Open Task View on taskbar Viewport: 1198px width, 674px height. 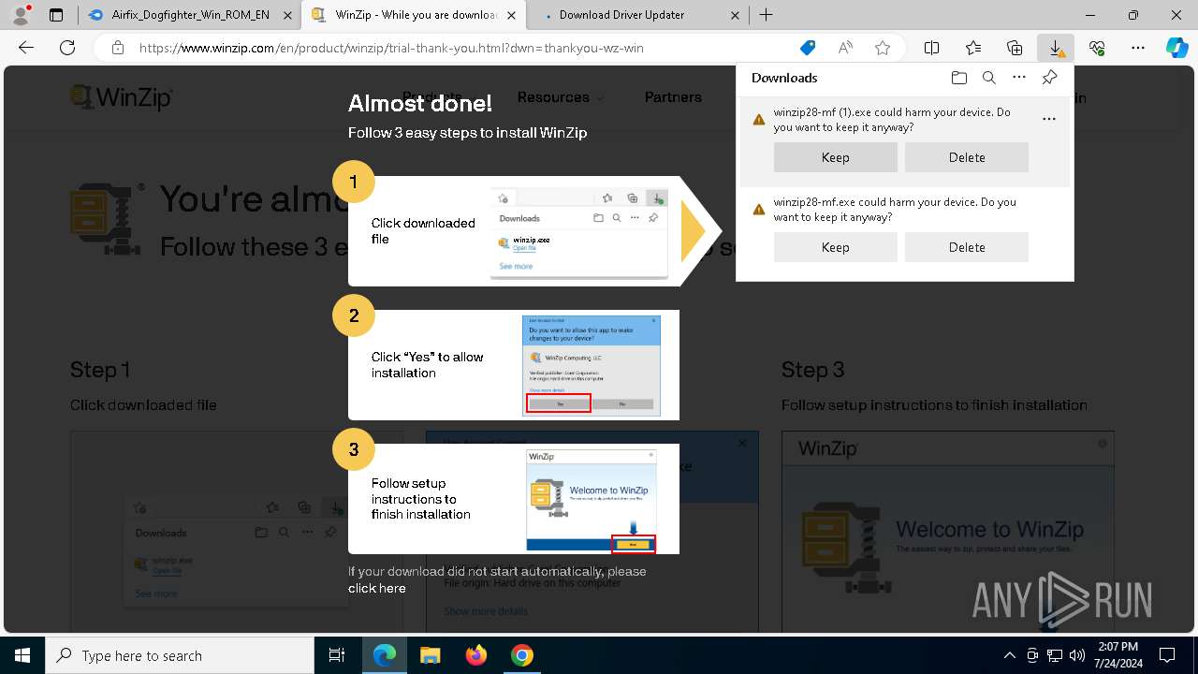pyautogui.click(x=337, y=655)
